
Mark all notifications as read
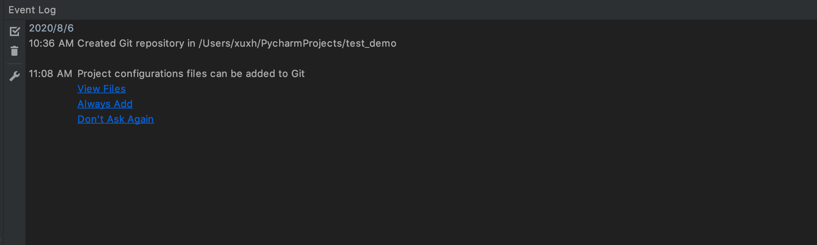[15, 31]
